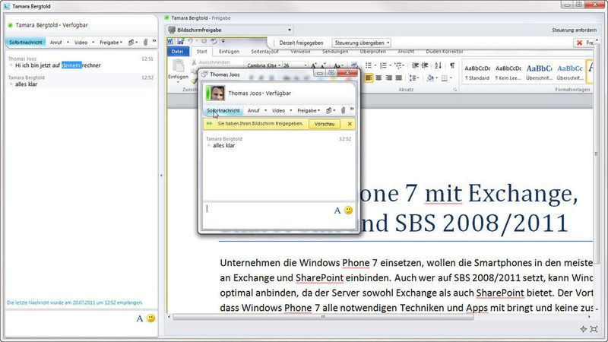Click Thomas Joos profile picture in chat window
Image resolution: width=608 pixels, height=342 pixels.
pos(217,93)
